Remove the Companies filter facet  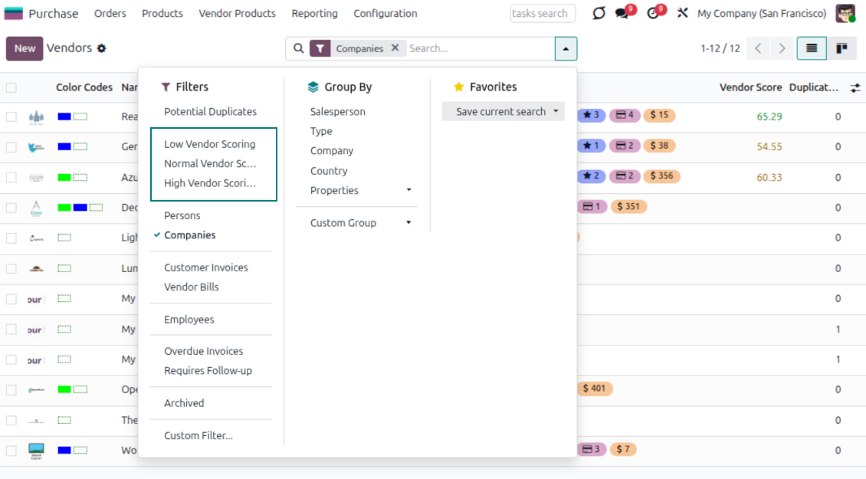(395, 48)
